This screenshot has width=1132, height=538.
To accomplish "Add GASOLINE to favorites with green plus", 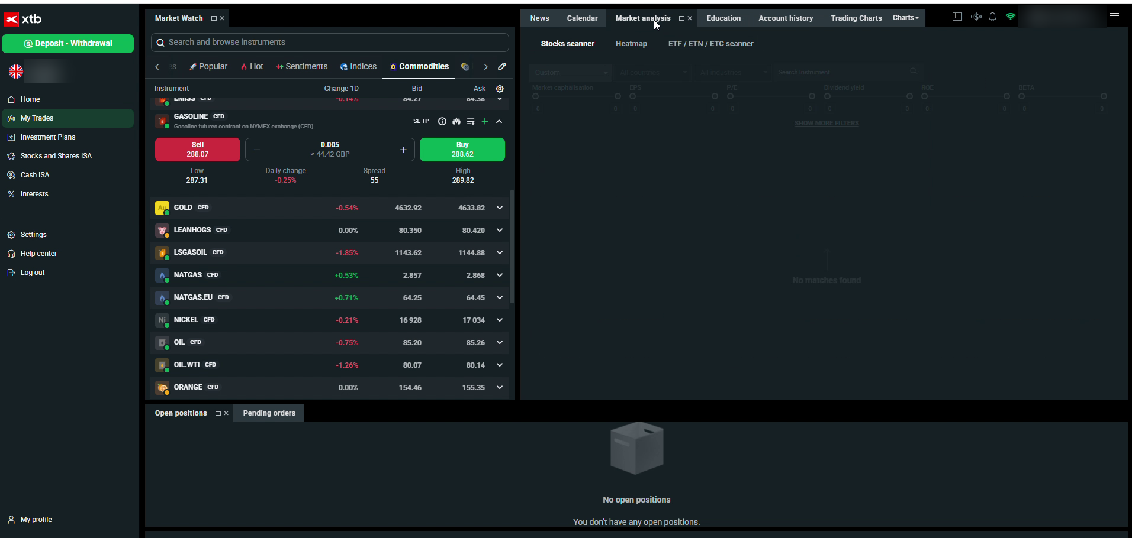I will pos(485,121).
